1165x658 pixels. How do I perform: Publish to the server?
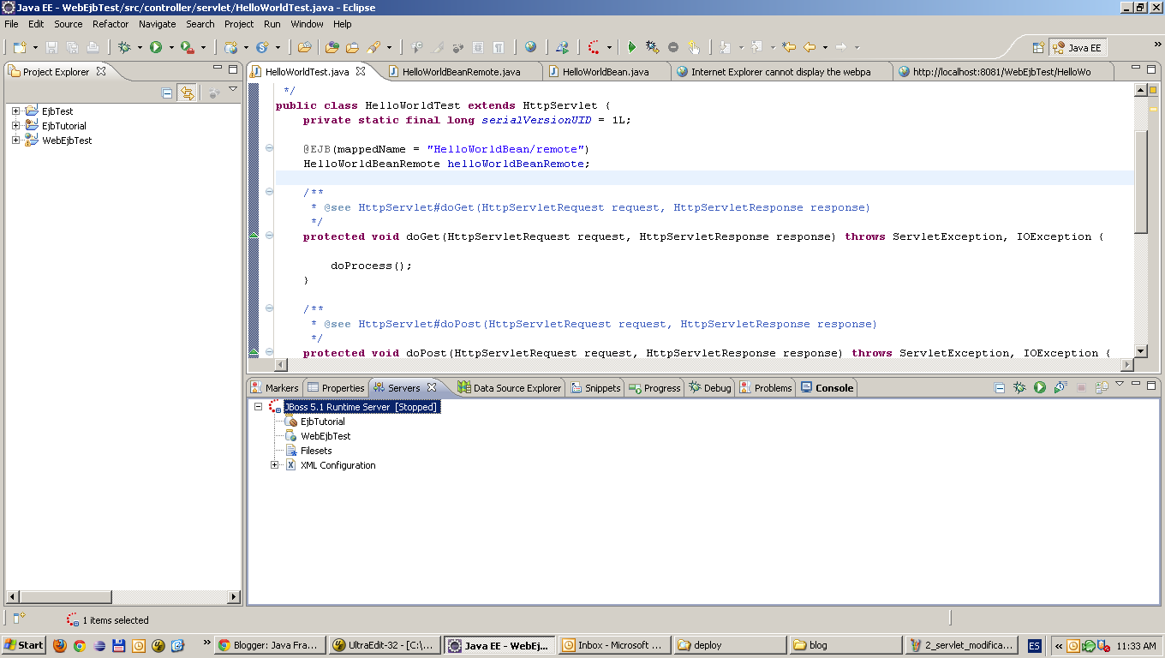[x=1102, y=387]
